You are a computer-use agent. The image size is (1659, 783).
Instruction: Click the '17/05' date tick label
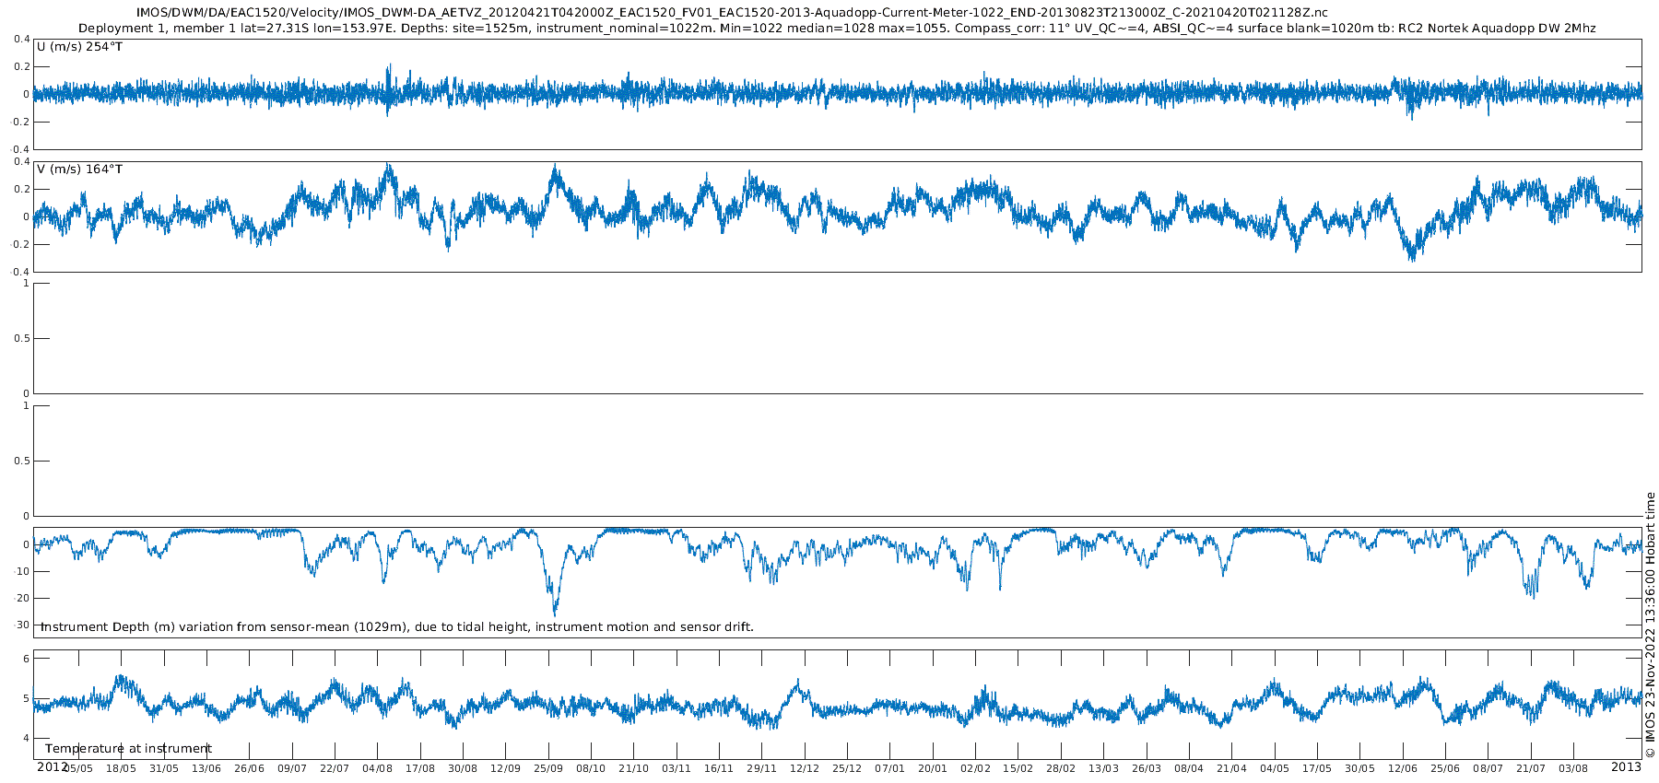(1316, 768)
